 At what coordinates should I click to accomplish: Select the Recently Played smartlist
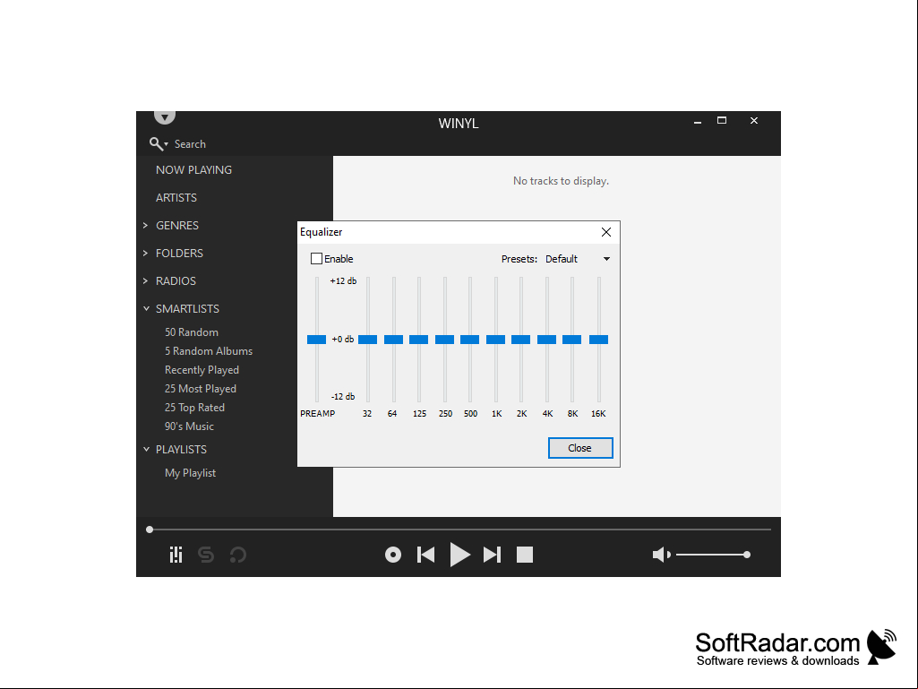[x=202, y=370]
